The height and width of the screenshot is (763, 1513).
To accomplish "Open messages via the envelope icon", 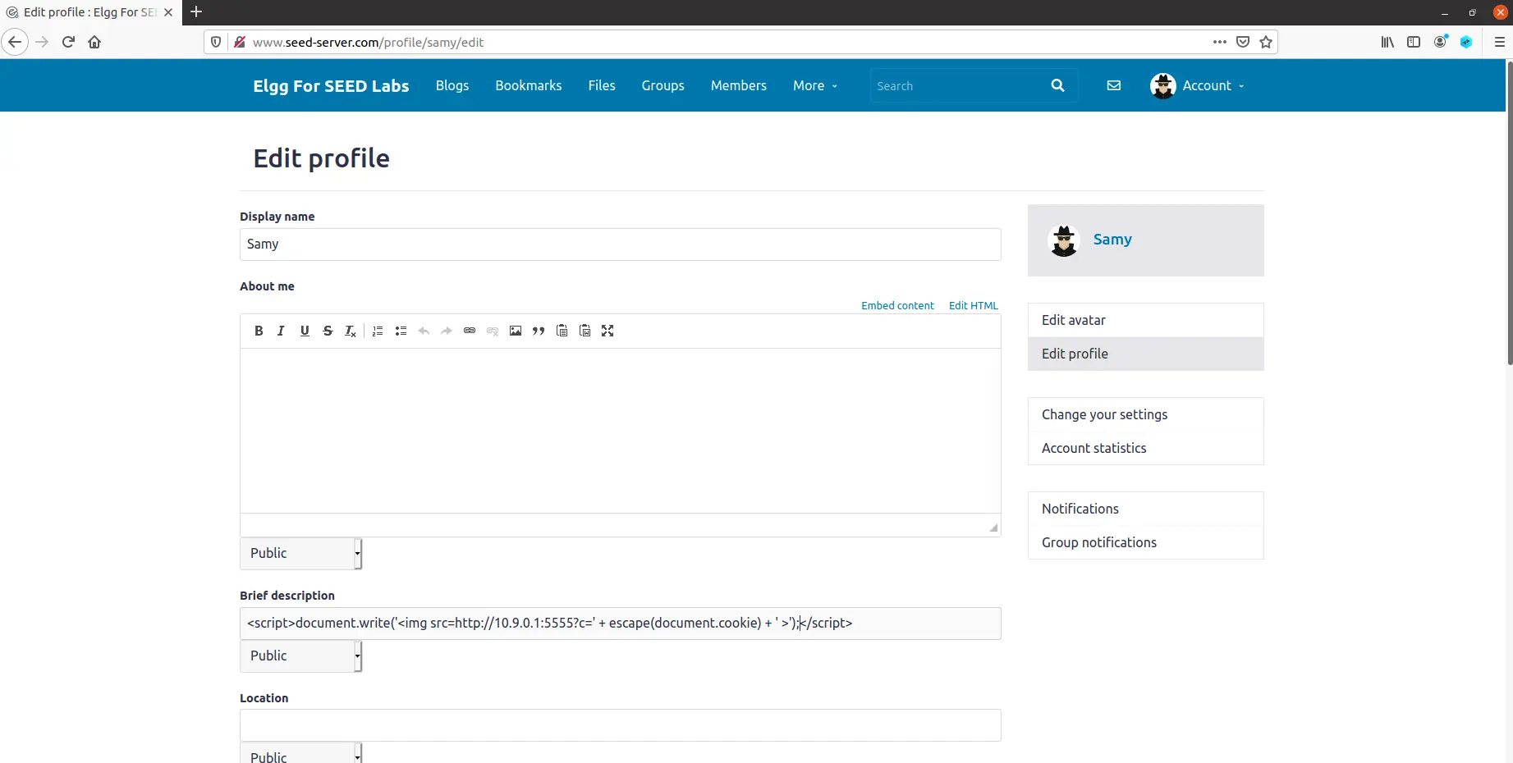I will click(x=1114, y=85).
